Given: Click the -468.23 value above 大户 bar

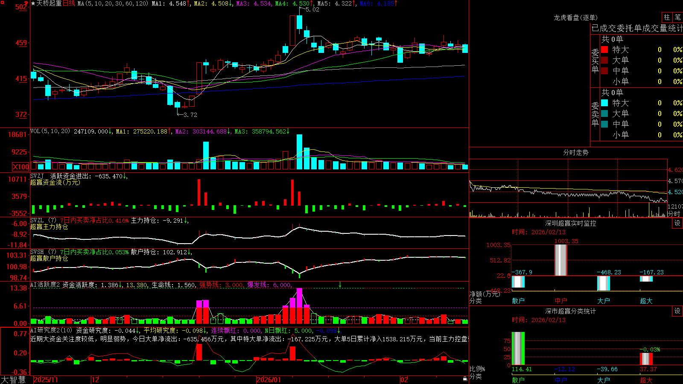Looking at the screenshot, I should coord(609,272).
